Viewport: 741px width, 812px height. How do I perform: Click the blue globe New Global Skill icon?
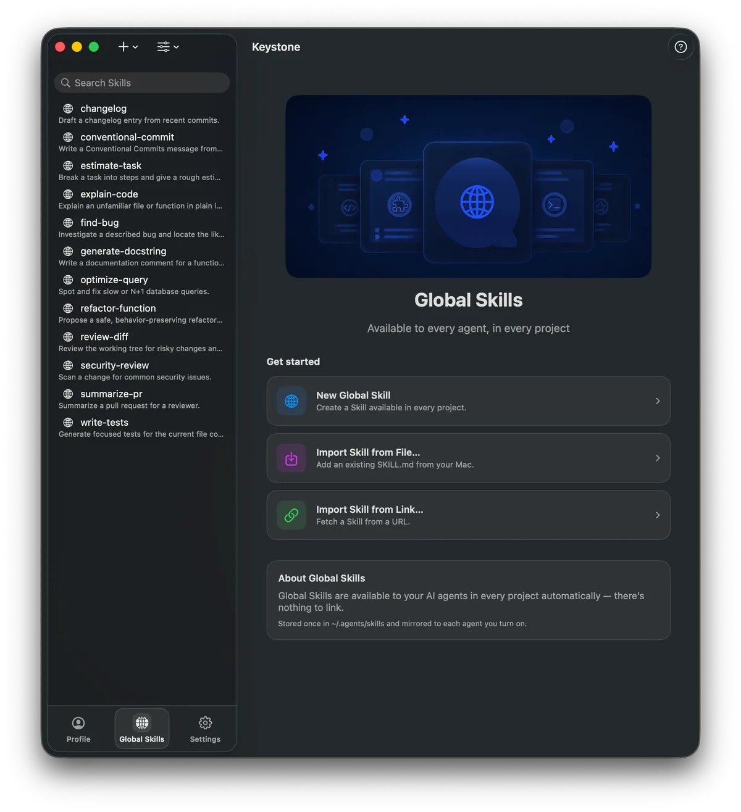pyautogui.click(x=291, y=401)
